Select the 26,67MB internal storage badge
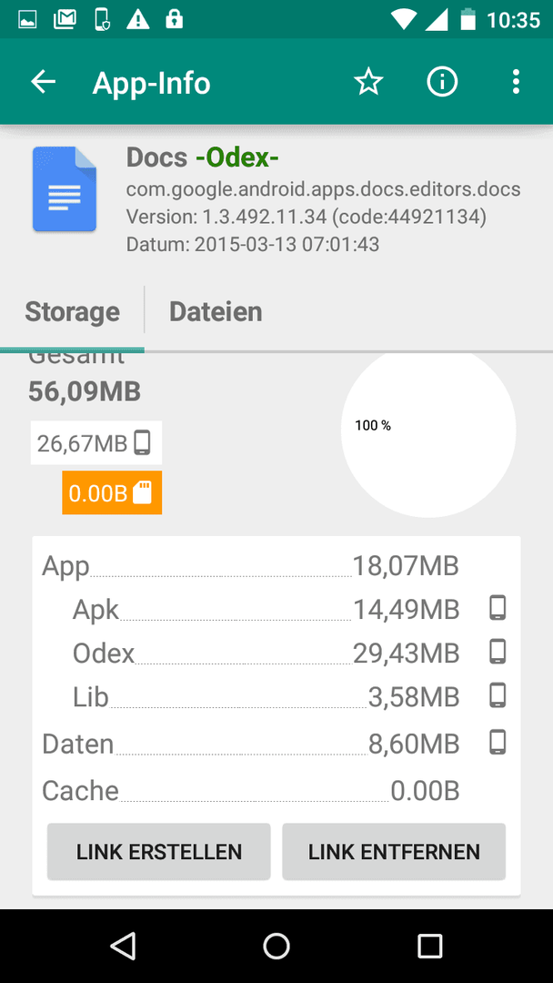 [96, 442]
